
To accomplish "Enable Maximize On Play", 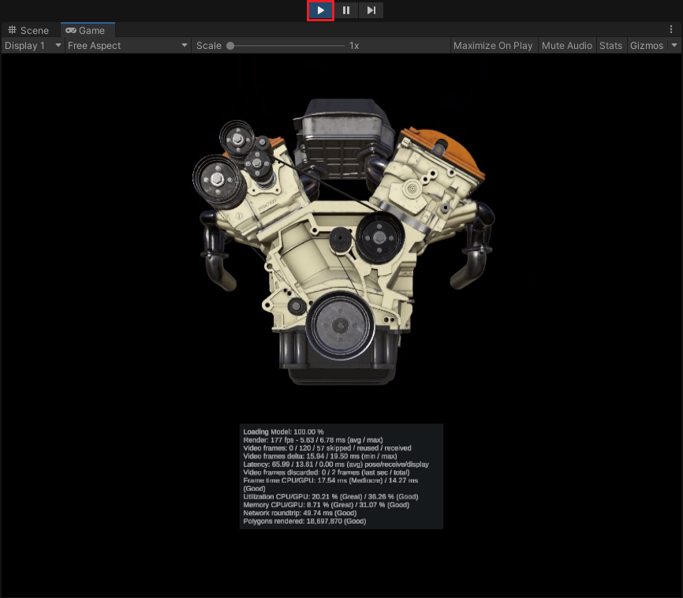I will (493, 45).
